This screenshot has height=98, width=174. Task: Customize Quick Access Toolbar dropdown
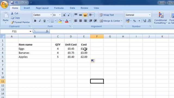(31, 2)
